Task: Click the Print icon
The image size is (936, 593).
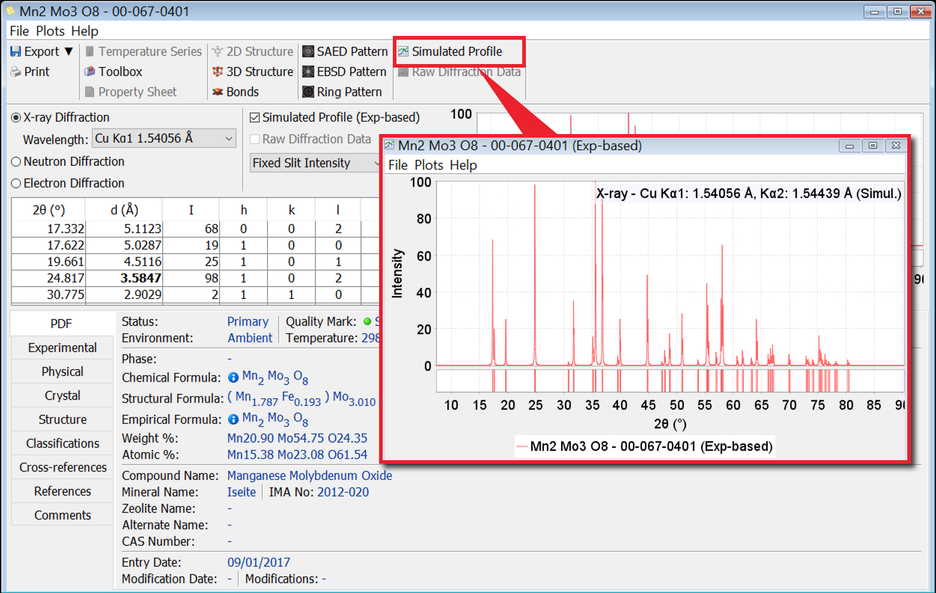Action: (16, 72)
